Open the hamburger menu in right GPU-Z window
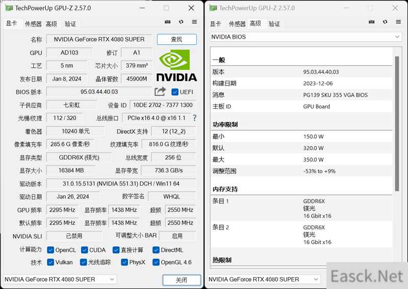Screen dimensions: 408x289 pos(398,22)
